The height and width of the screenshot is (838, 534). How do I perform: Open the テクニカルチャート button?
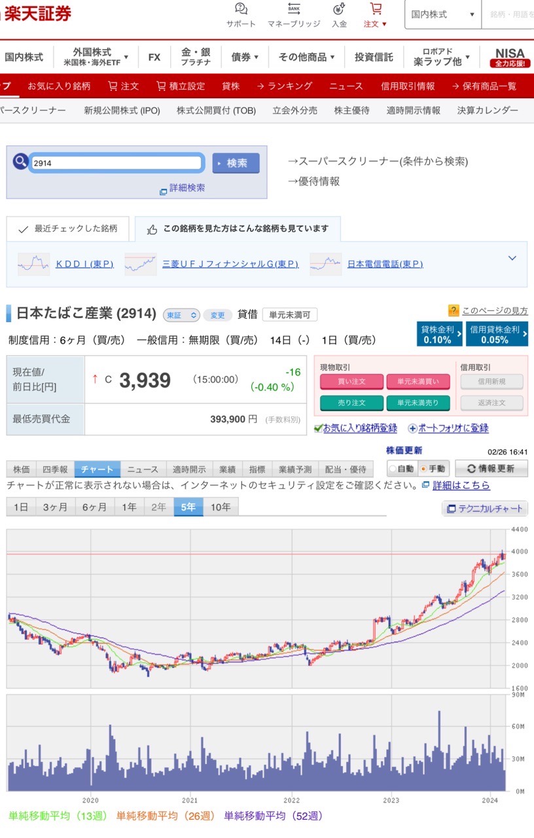[485, 509]
